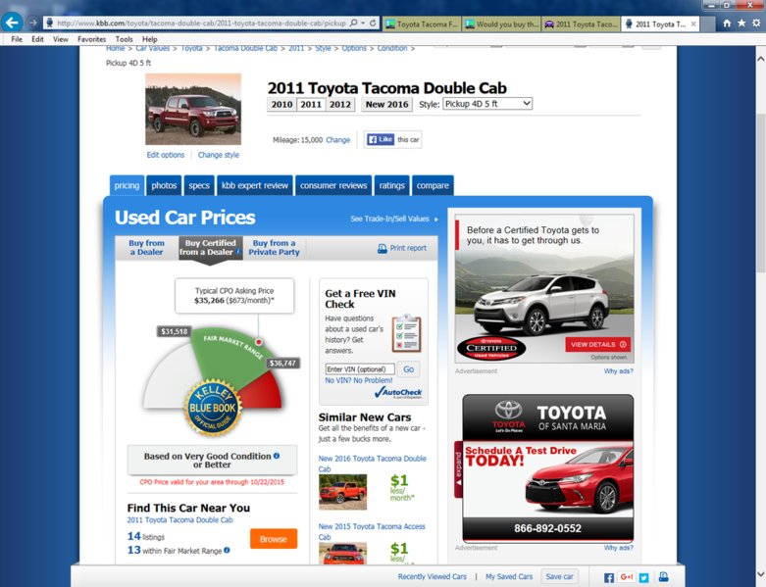The image size is (766, 587).
Task: Click No VIN? No Problem! link
Action: (359, 380)
